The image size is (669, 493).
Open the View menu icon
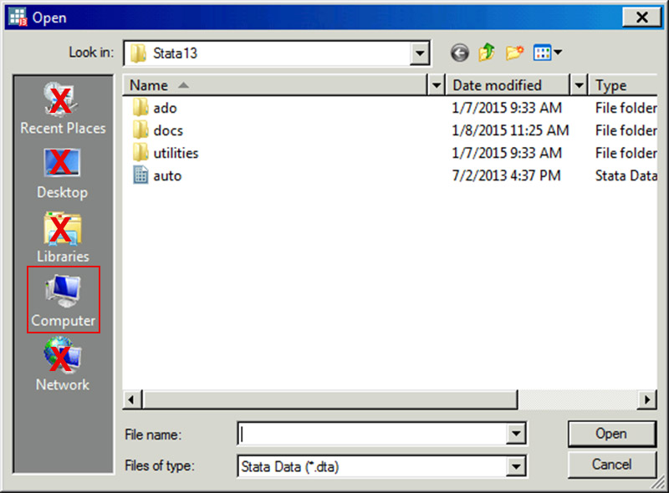(x=548, y=53)
